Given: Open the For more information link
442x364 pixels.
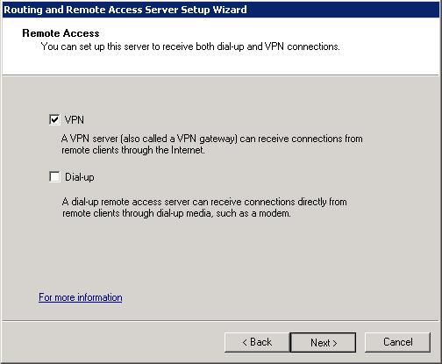Looking at the screenshot, I should click(81, 297).
